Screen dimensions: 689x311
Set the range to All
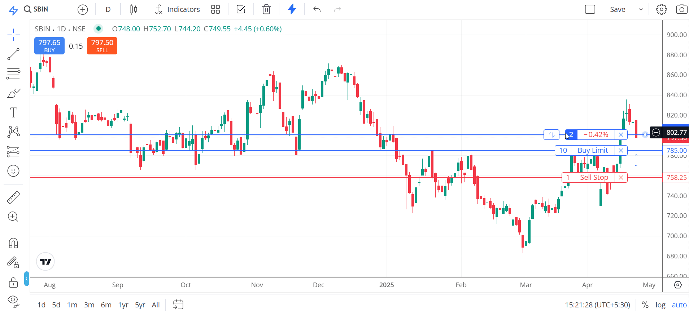pyautogui.click(x=156, y=305)
